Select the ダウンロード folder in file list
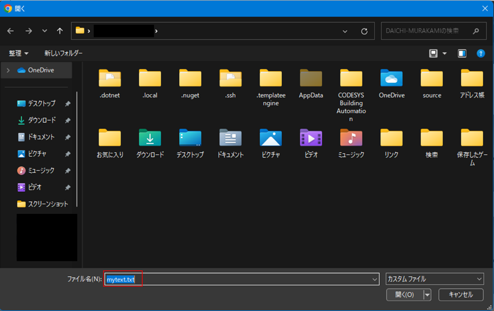The width and height of the screenshot is (494, 311). 150,143
